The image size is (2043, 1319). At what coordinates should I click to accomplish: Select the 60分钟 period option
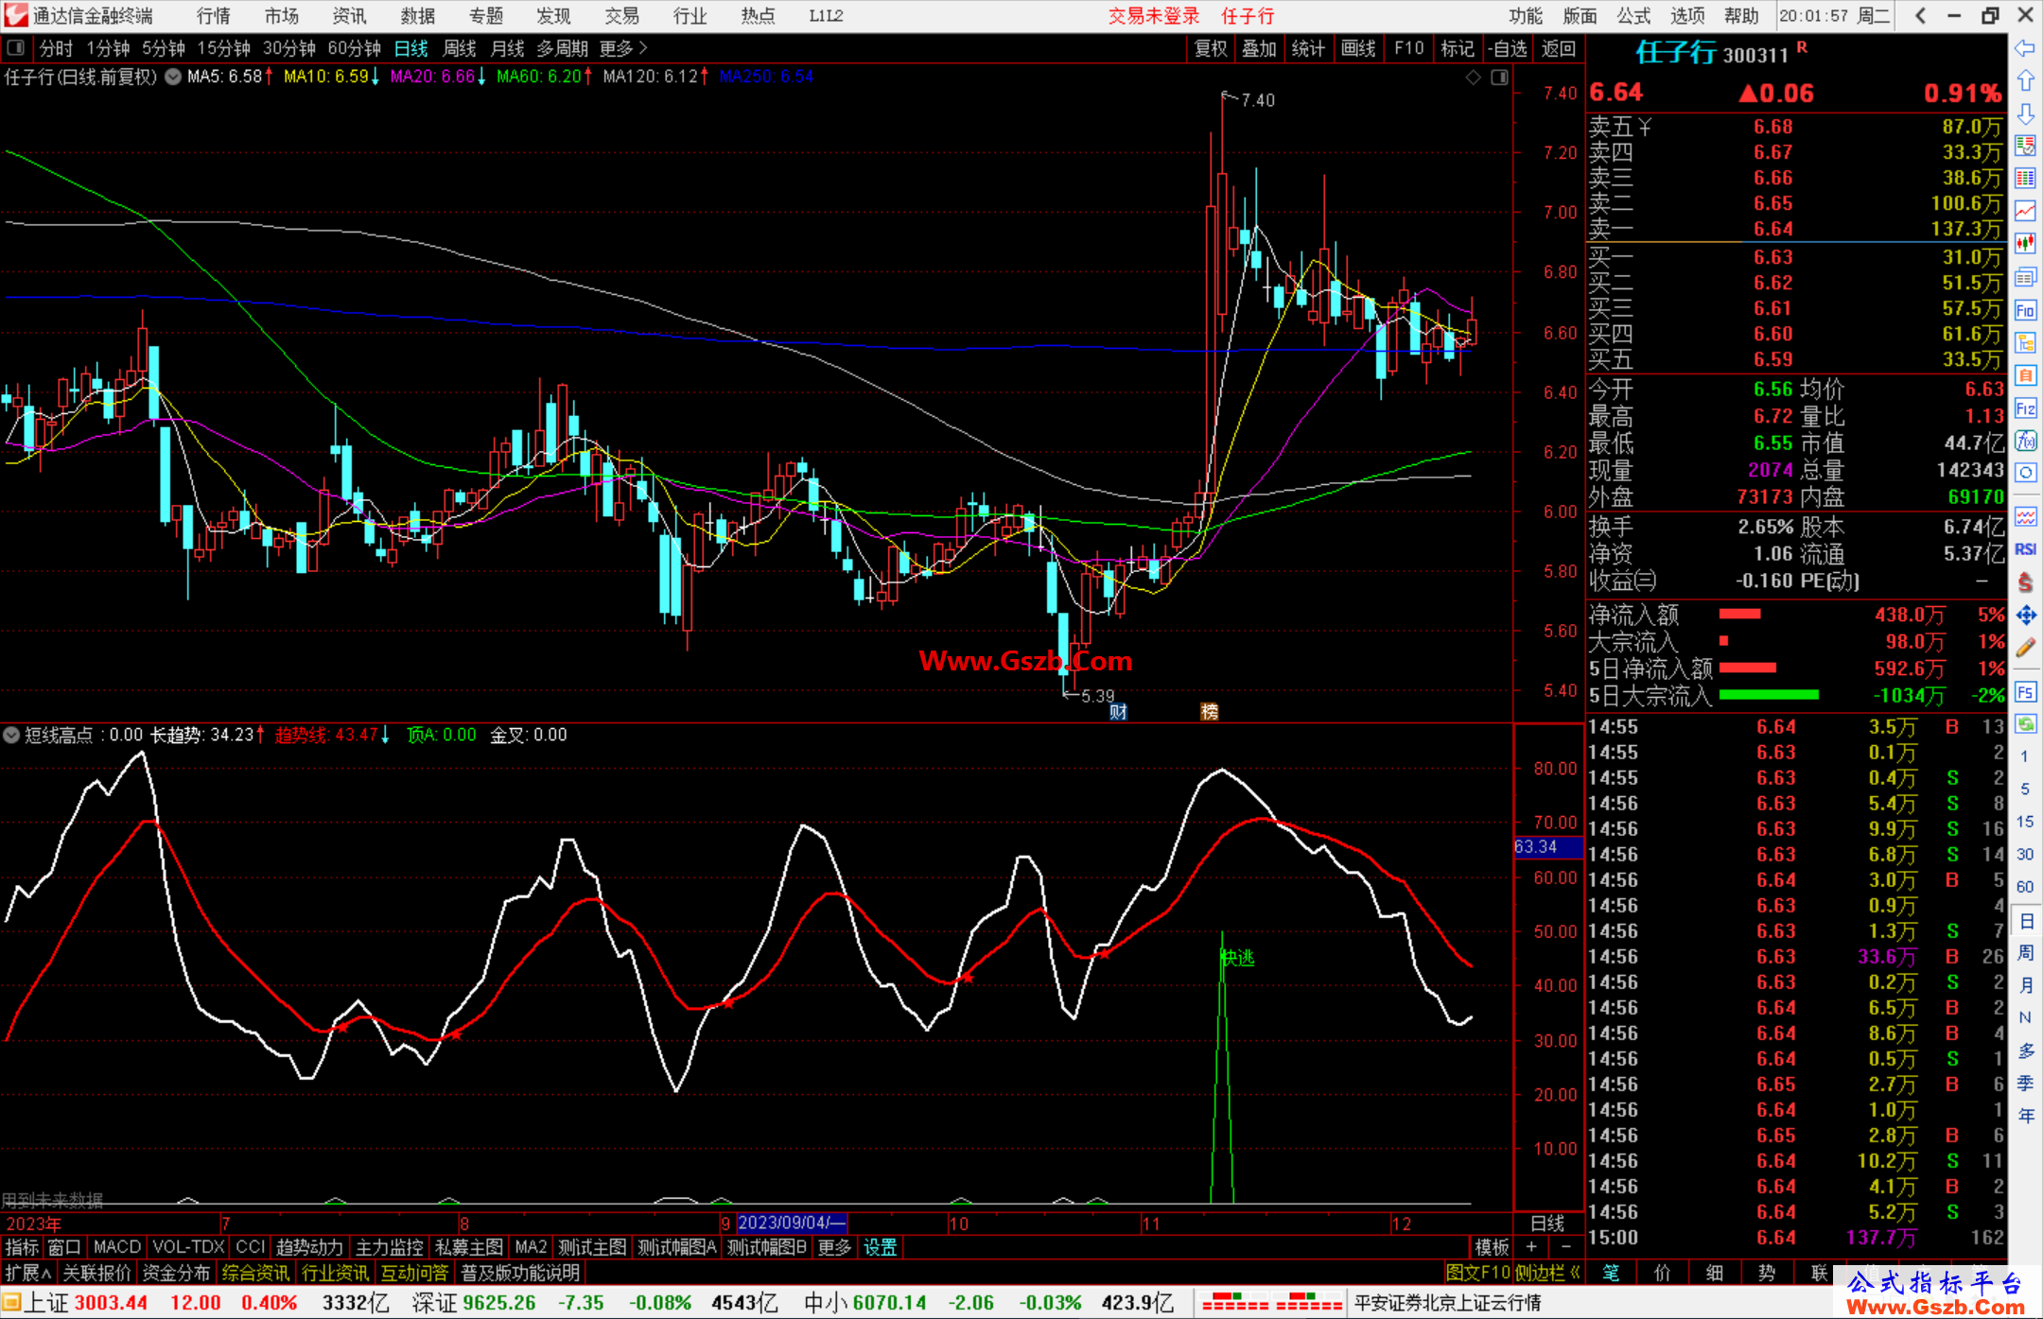(354, 48)
